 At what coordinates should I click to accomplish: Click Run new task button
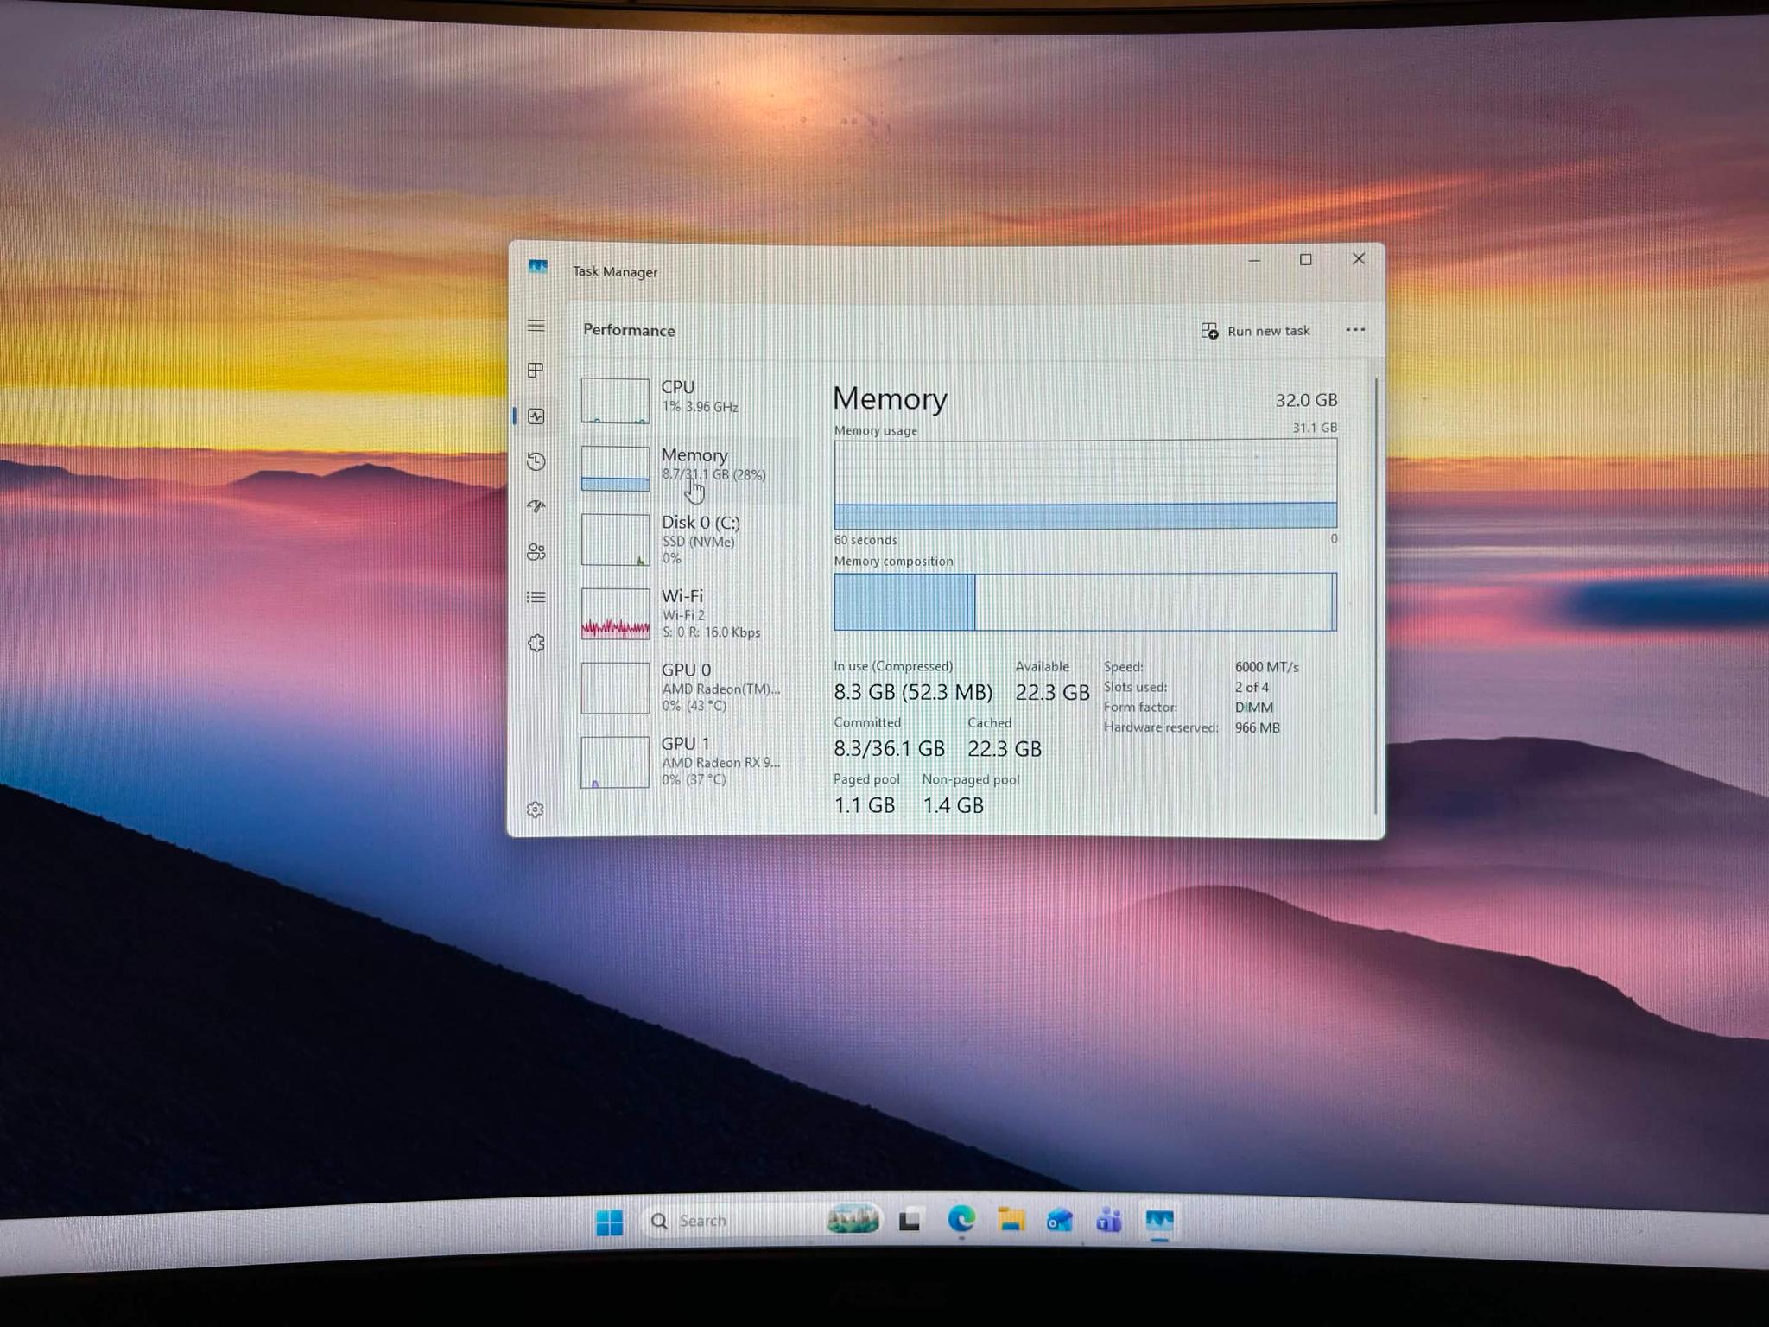tap(1256, 331)
